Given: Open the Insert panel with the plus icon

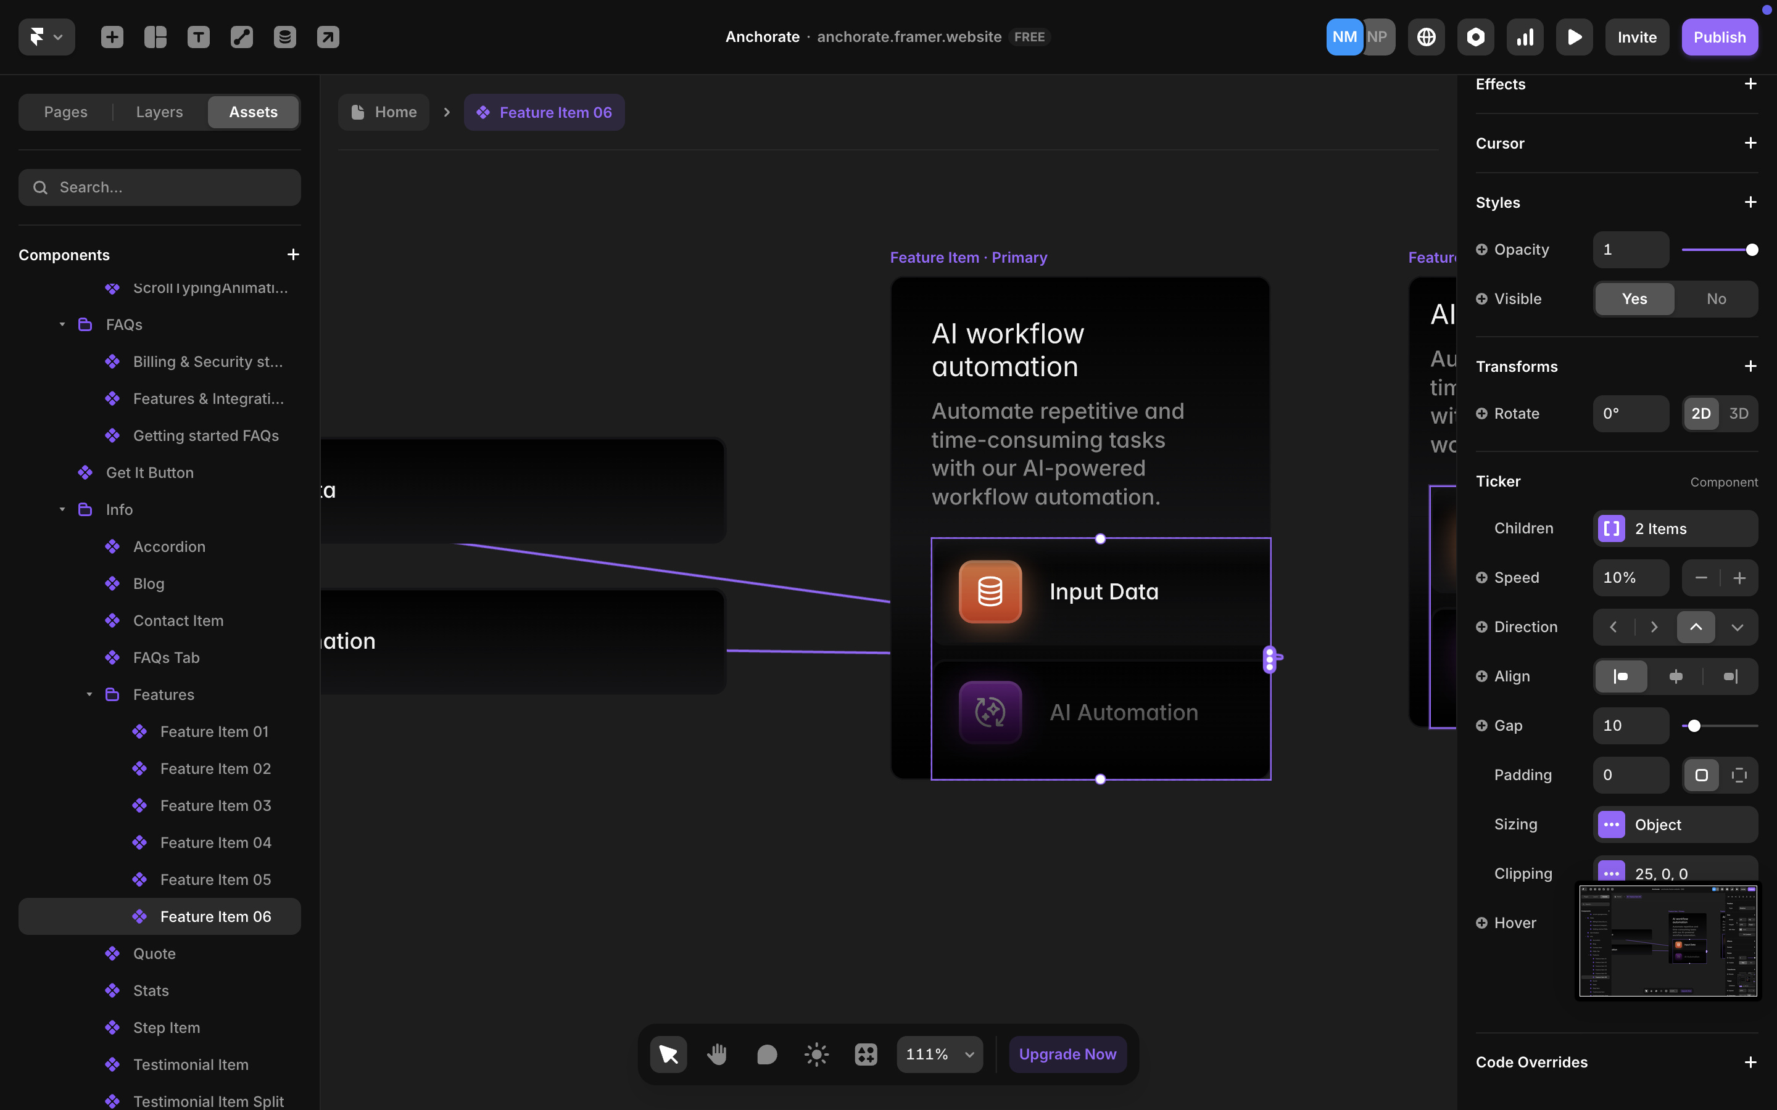Looking at the screenshot, I should pos(112,36).
